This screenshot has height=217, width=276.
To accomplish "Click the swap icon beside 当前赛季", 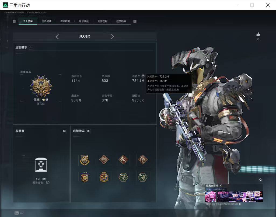I will point(31,47).
